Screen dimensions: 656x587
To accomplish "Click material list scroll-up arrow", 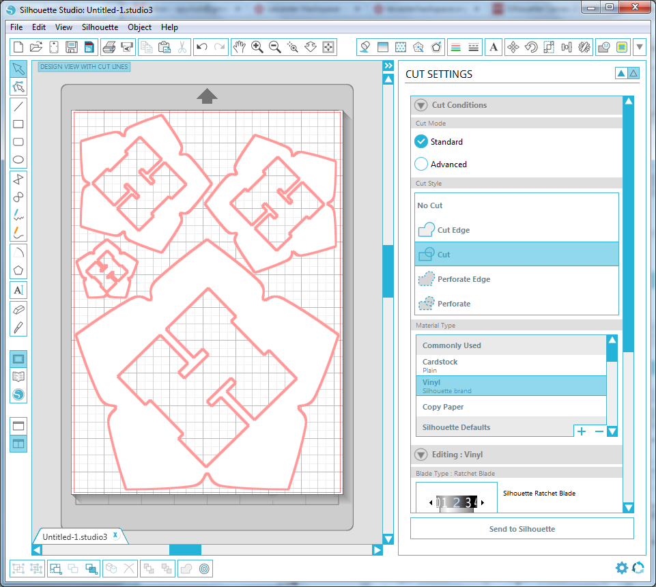I will 612,340.
